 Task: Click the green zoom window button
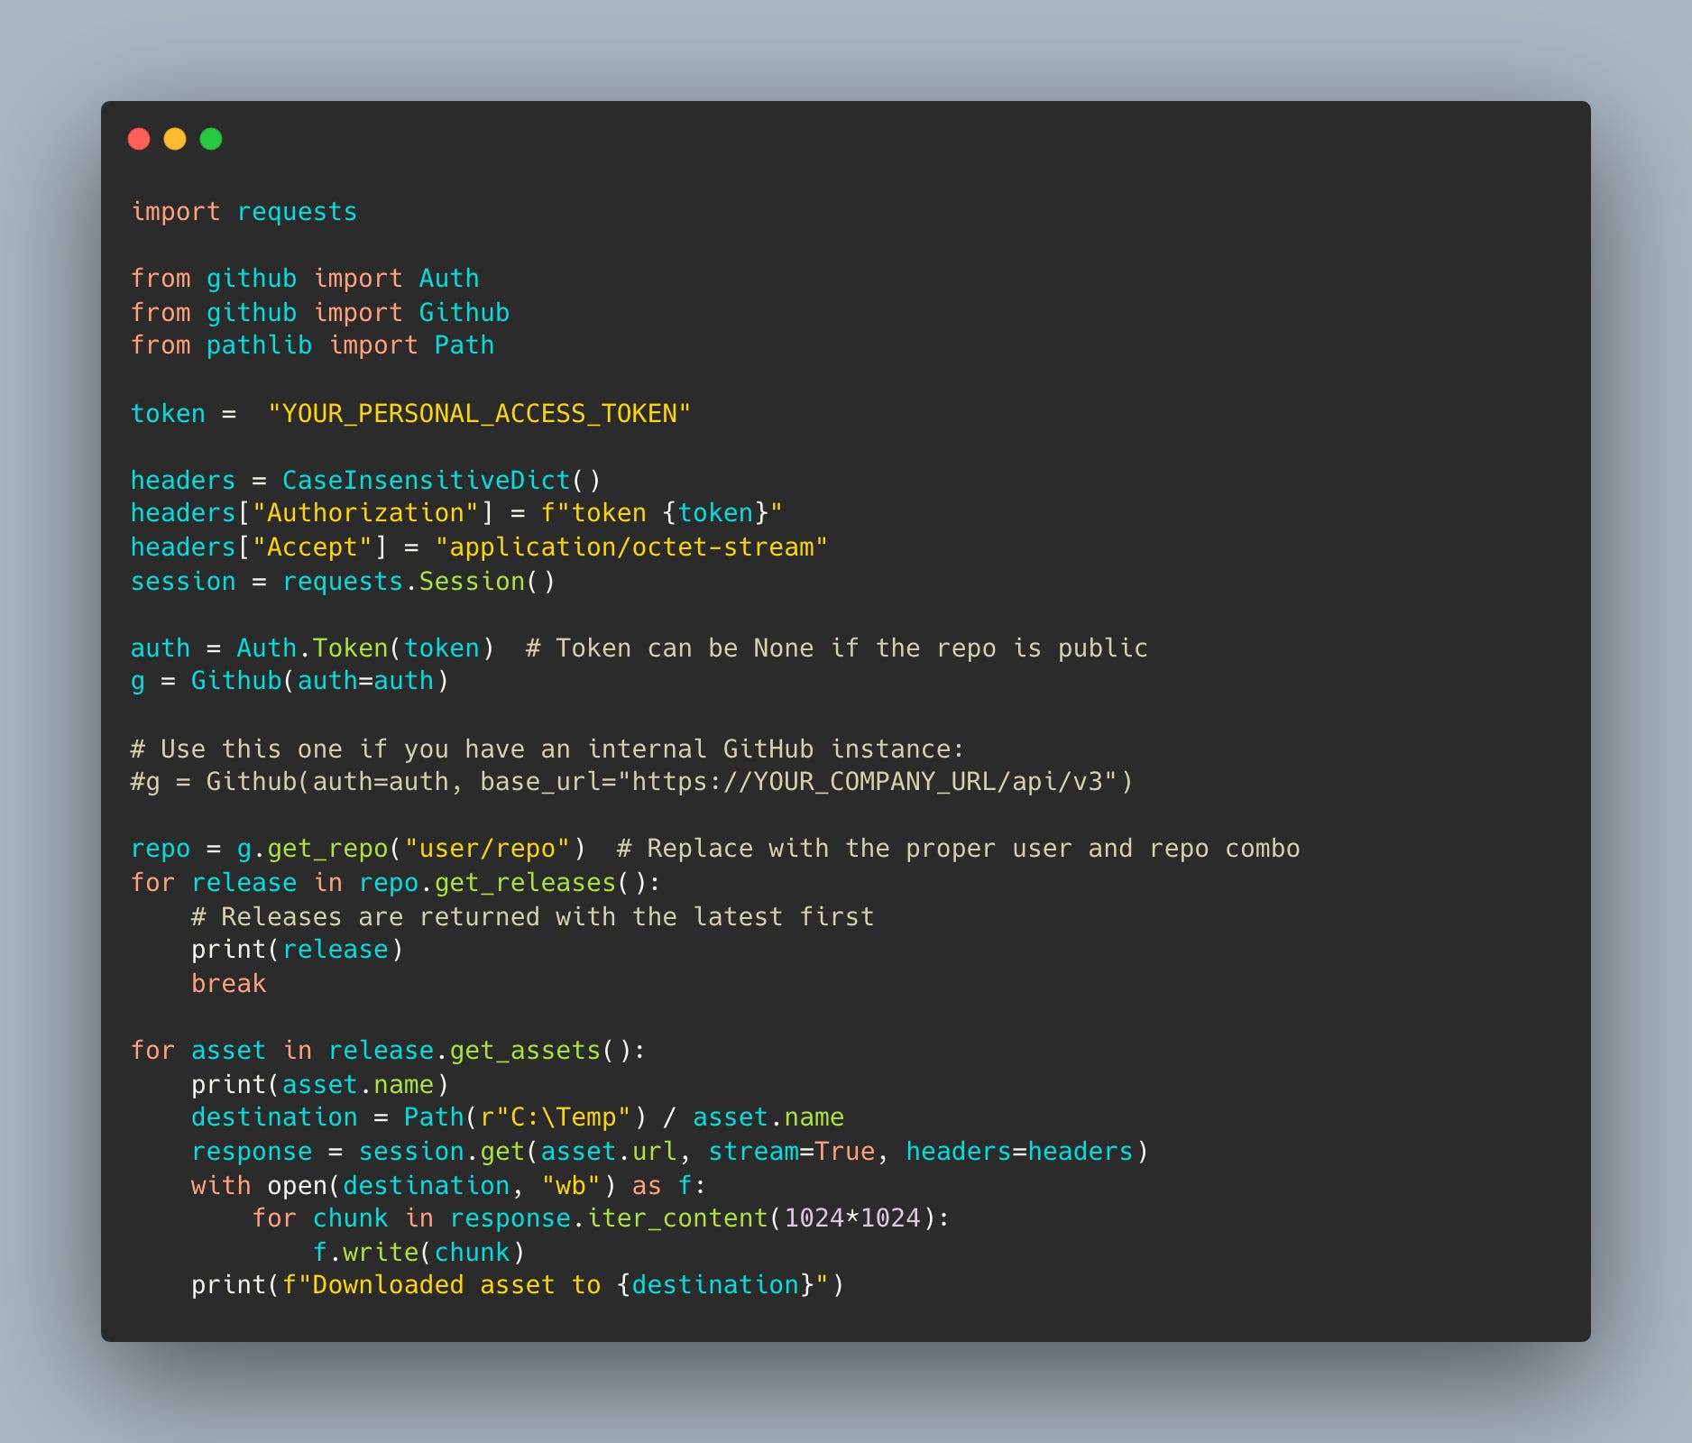pos(210,139)
